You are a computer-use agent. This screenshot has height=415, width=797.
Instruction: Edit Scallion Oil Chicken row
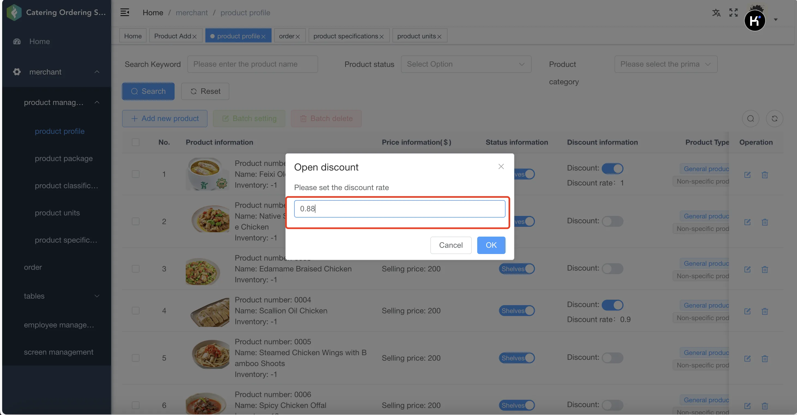747,311
